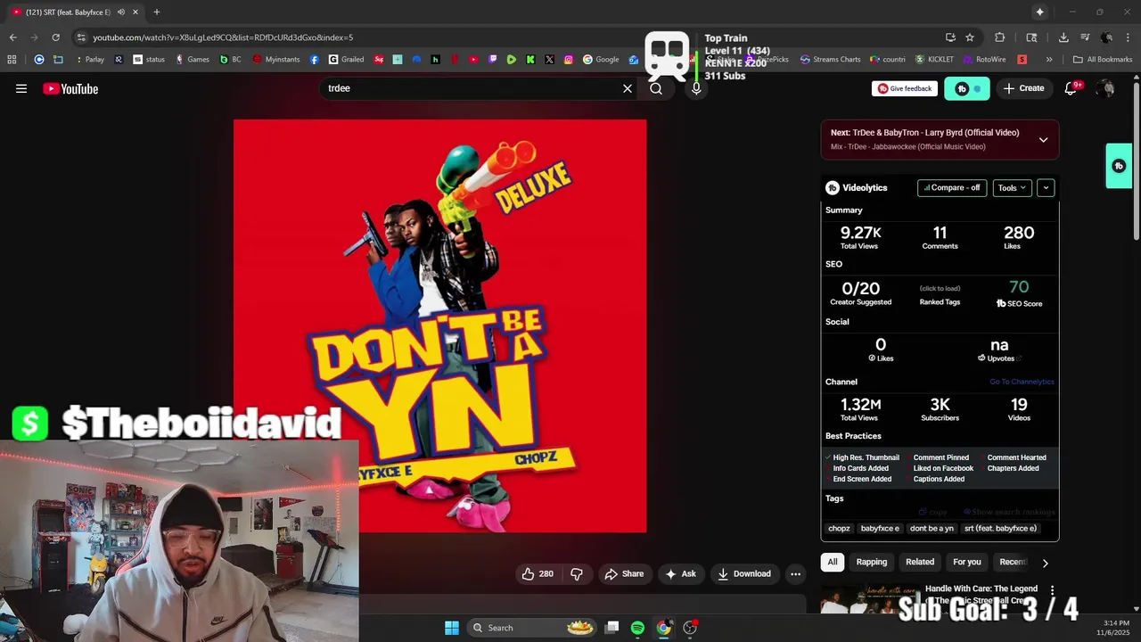Image resolution: width=1141 pixels, height=642 pixels.
Task: Collapse Videolytics panel with chevron button
Action: pos(1046,187)
